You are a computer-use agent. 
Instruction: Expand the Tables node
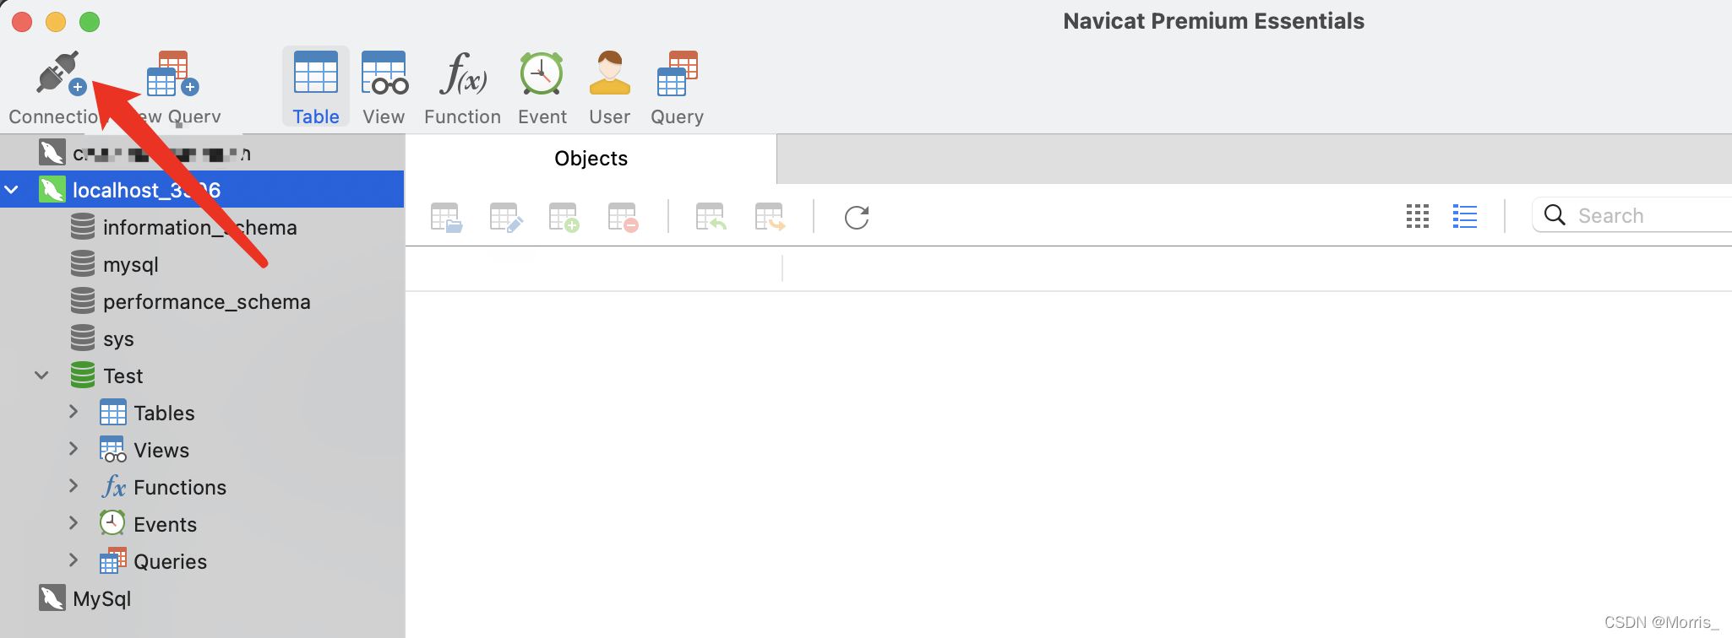click(x=74, y=412)
